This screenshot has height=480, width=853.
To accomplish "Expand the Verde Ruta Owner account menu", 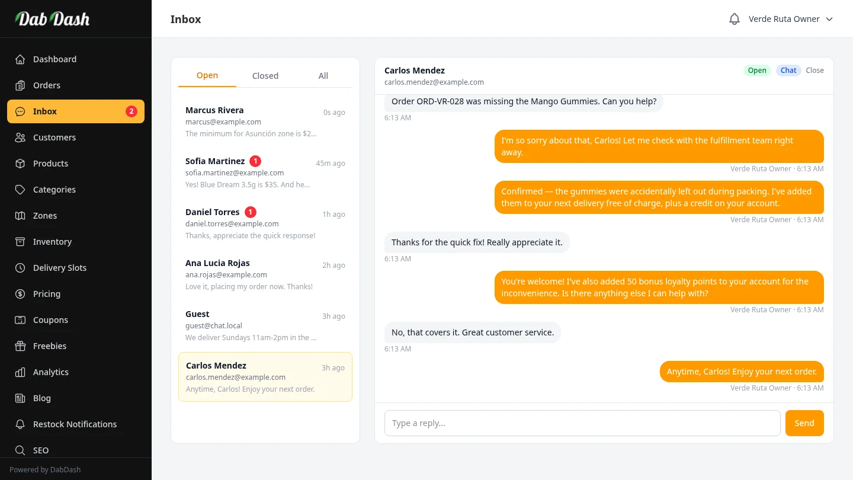I will pyautogui.click(x=791, y=19).
